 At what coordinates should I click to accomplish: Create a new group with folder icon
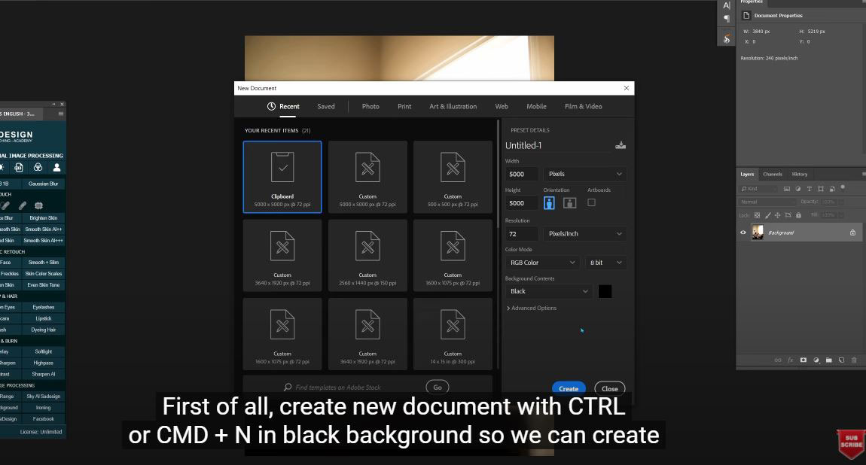click(828, 360)
